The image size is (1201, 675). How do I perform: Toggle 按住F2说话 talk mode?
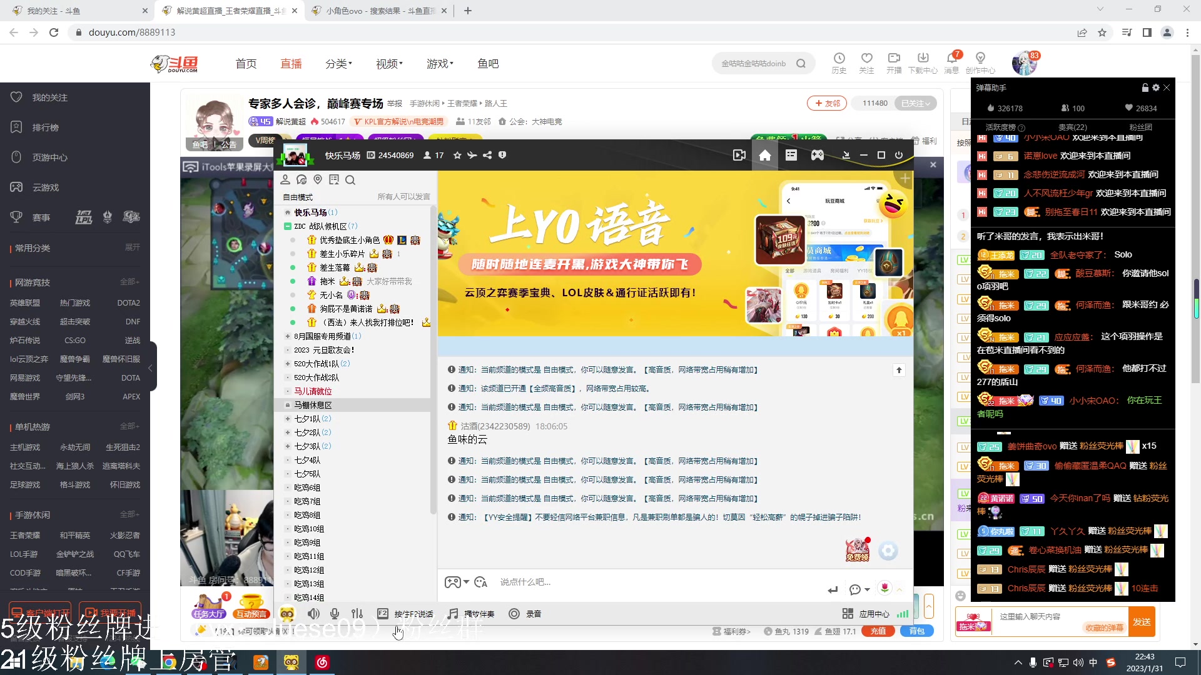[x=405, y=614]
